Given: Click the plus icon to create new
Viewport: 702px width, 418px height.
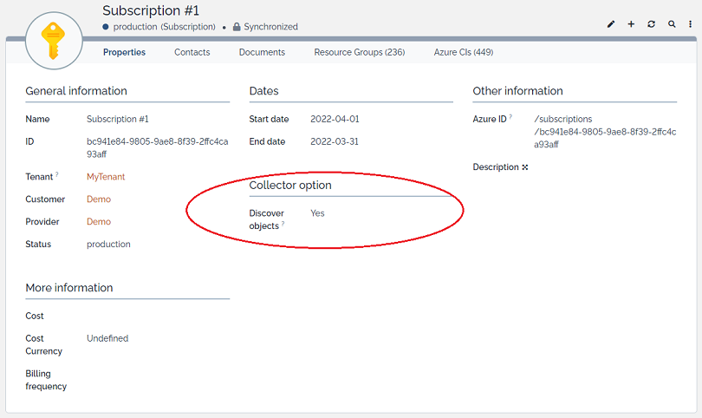Looking at the screenshot, I should coord(631,24).
